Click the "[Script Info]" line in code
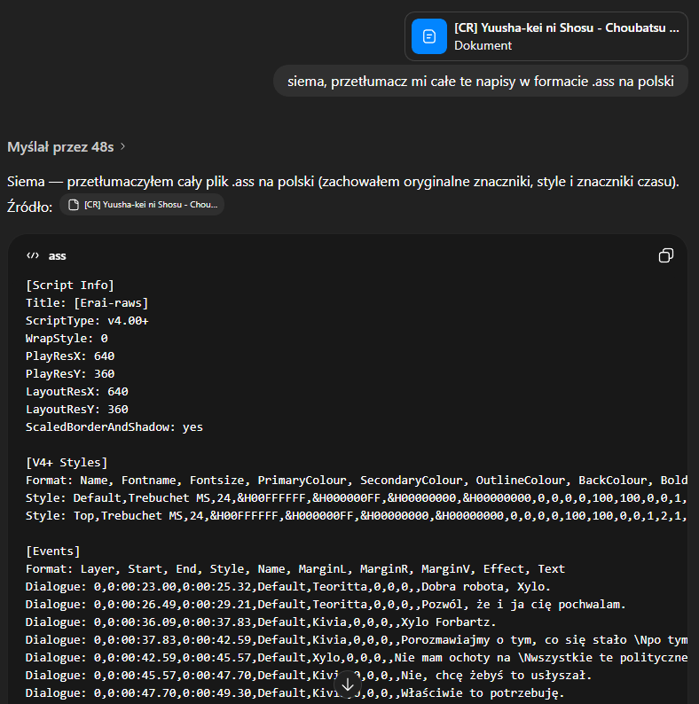This screenshot has width=699, height=704. coord(69,285)
